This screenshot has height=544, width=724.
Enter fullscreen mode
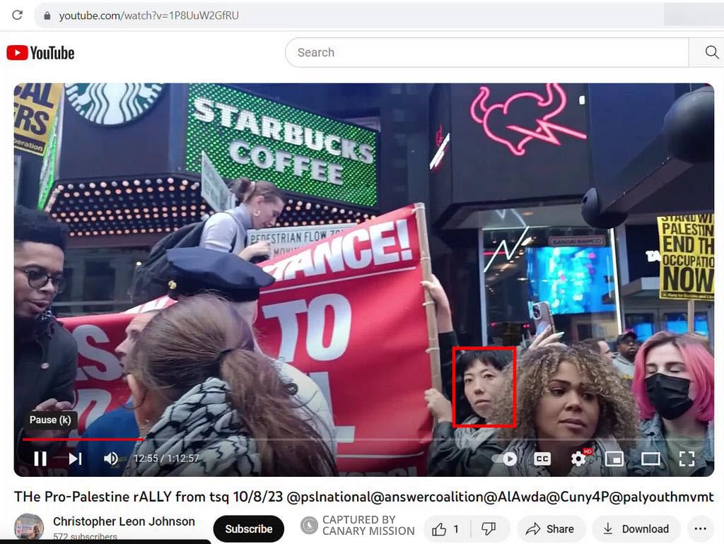687,458
